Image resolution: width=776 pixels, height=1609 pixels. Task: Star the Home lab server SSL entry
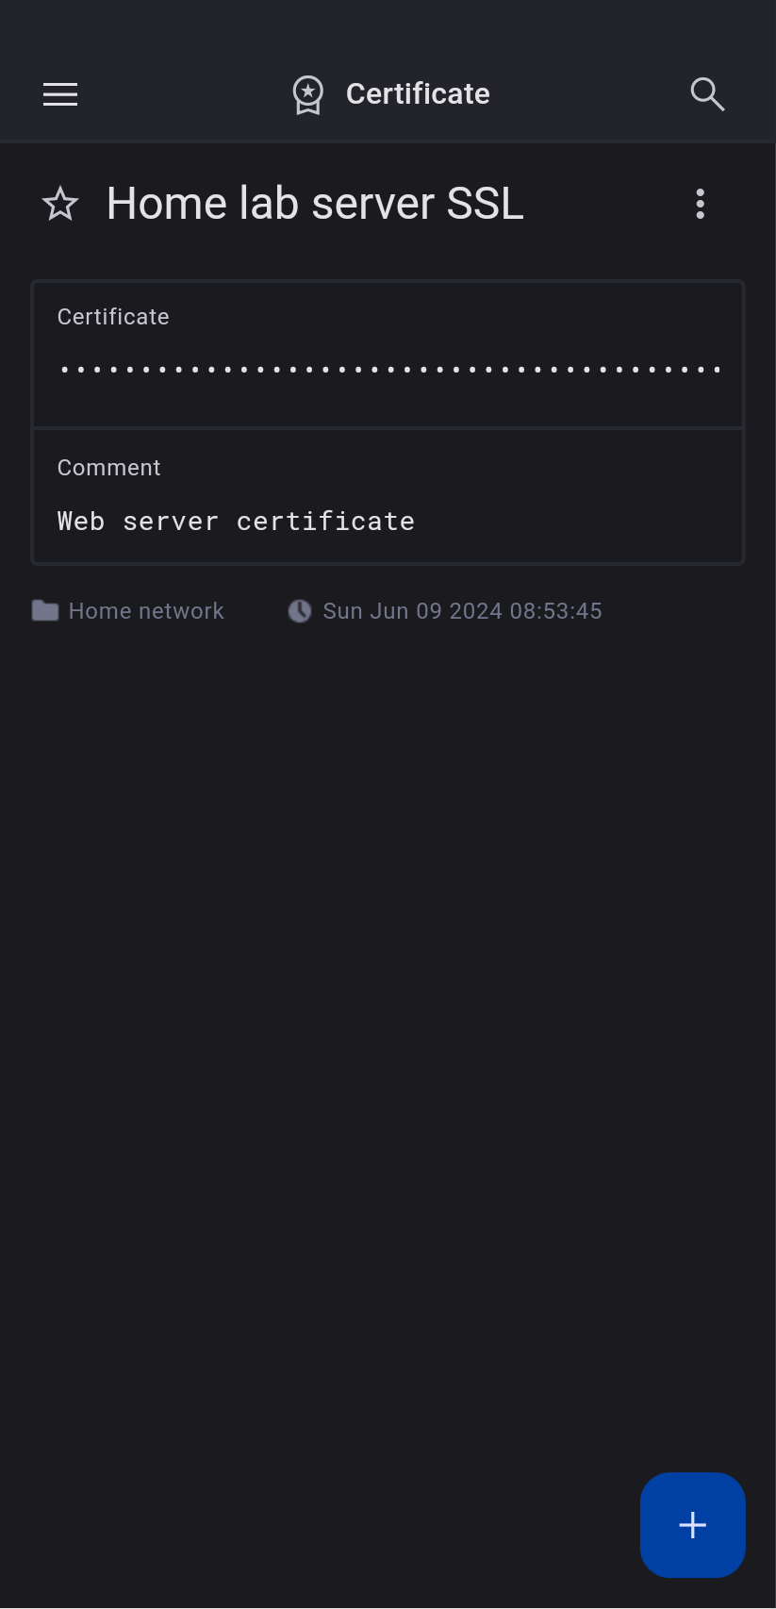click(x=60, y=204)
